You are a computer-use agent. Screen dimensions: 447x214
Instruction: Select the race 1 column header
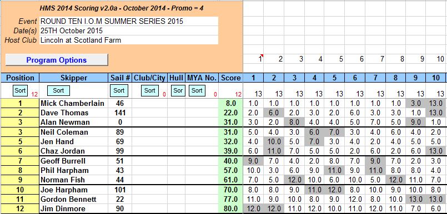pyautogui.click(x=253, y=78)
